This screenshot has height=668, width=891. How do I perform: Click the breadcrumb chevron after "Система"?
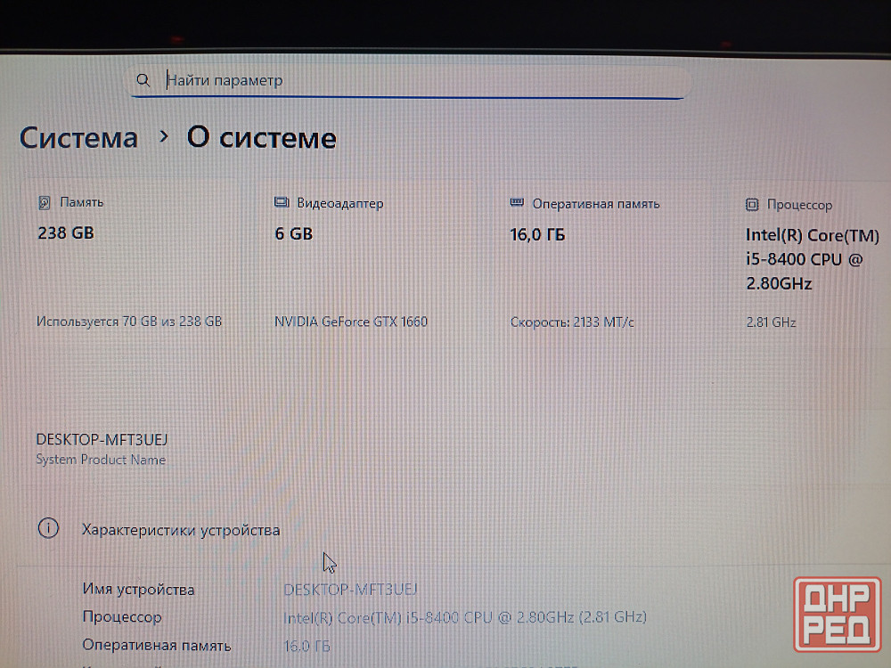point(163,136)
